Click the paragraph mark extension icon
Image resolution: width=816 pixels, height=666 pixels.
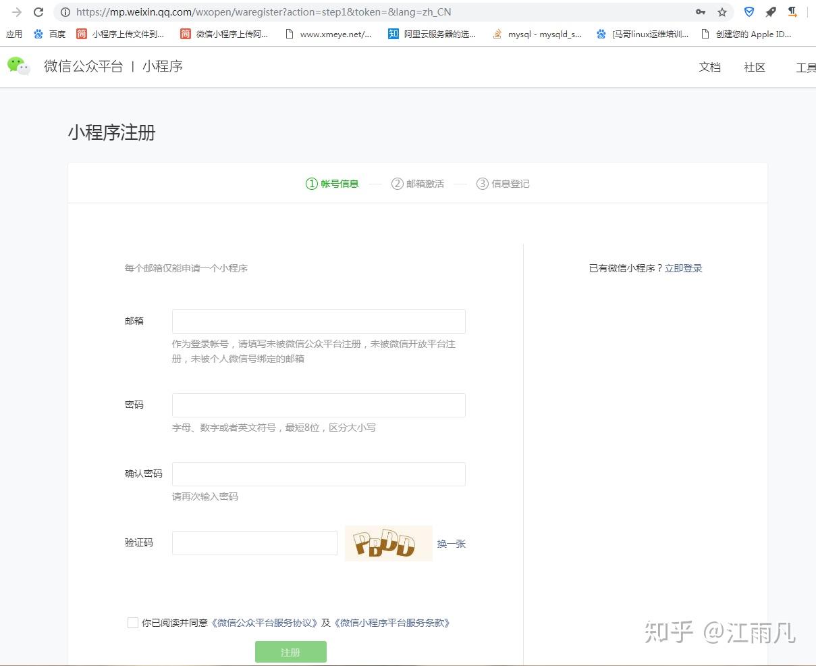click(x=792, y=11)
